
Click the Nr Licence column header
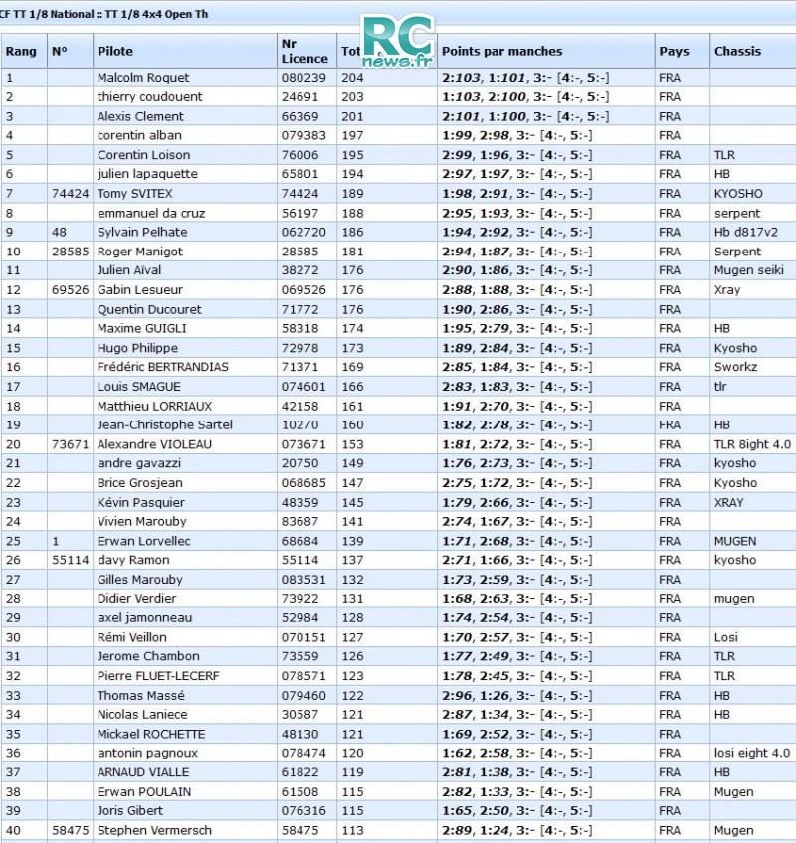click(x=304, y=51)
